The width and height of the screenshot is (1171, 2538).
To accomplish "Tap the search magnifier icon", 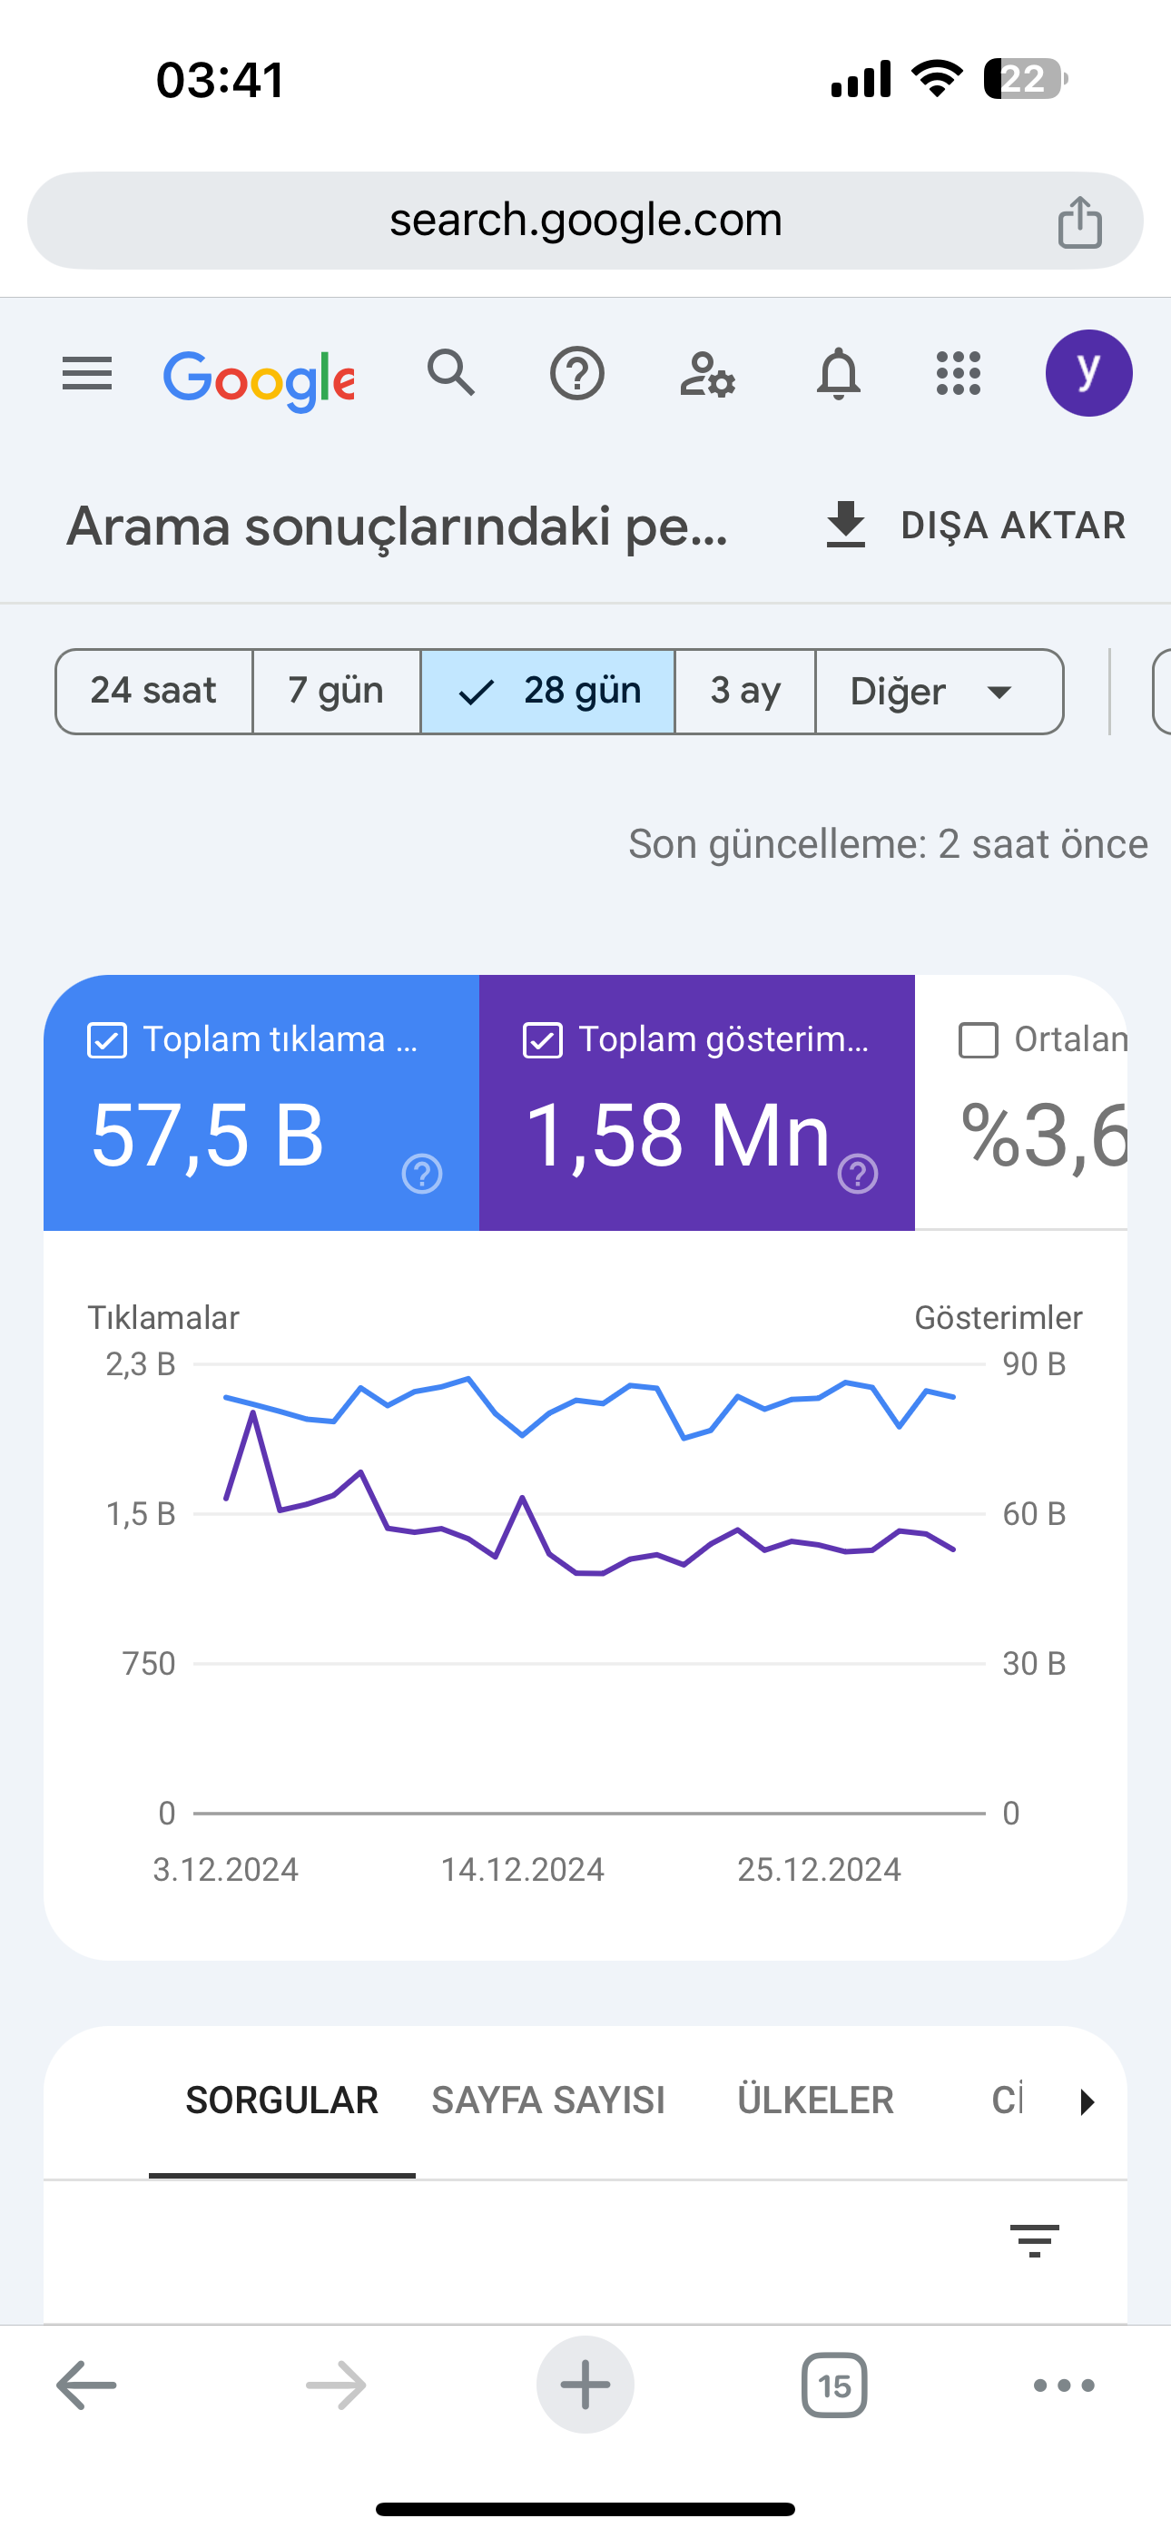I will [451, 372].
